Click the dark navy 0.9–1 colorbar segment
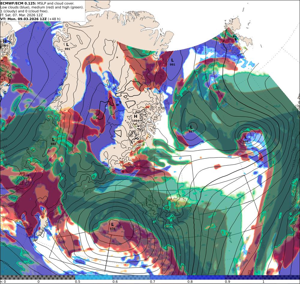This screenshot has height=284, width=300. (x=244, y=277)
